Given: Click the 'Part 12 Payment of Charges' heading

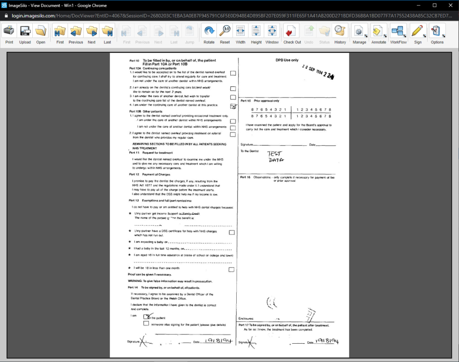Looking at the screenshot, I should [150, 175].
